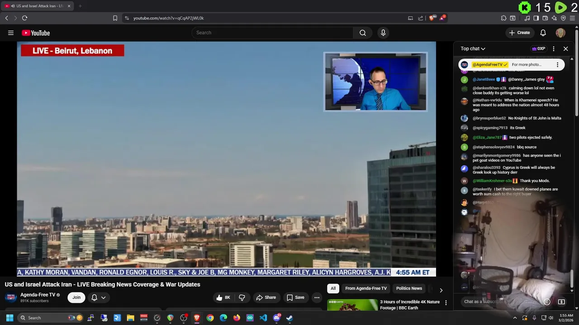Click the live video player

226,159
